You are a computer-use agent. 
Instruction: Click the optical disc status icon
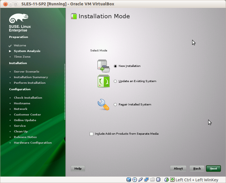click(135, 180)
